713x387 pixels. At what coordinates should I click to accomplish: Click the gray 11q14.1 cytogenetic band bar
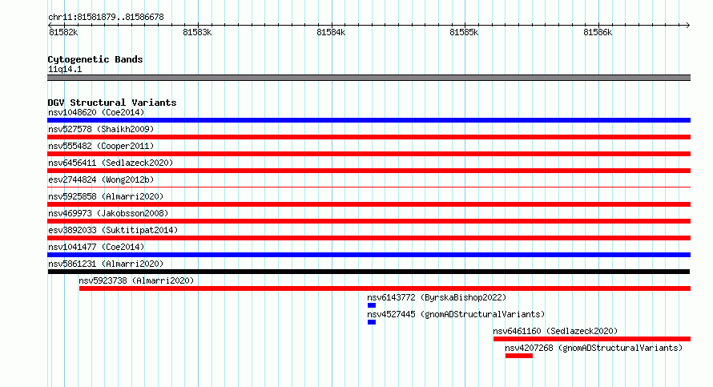369,78
